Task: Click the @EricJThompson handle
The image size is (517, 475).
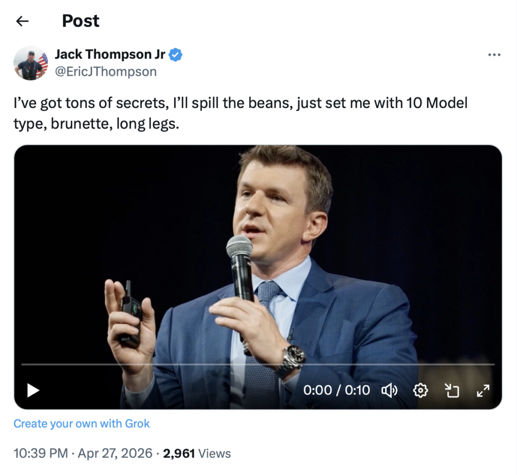Action: point(106,72)
